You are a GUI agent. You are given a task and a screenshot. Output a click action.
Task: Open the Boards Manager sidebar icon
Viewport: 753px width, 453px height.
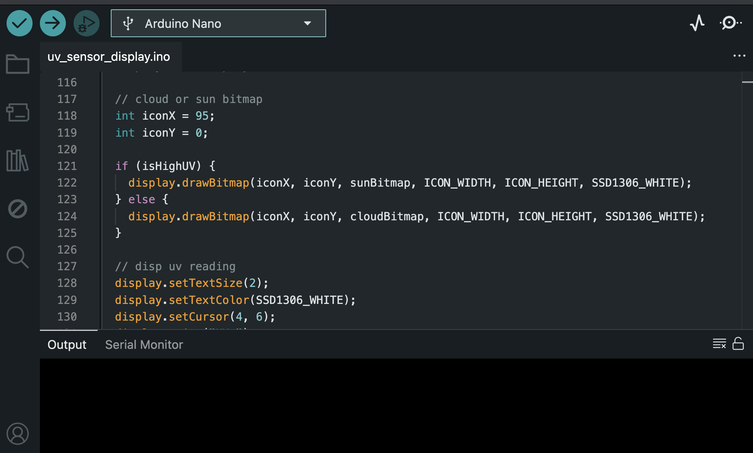coord(18,112)
